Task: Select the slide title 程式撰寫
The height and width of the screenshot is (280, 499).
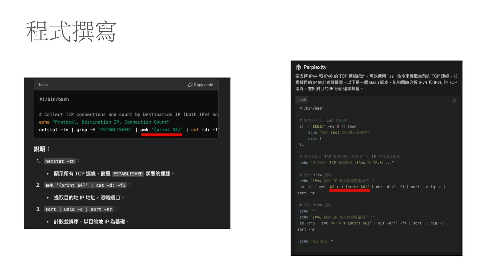Action: point(71,31)
